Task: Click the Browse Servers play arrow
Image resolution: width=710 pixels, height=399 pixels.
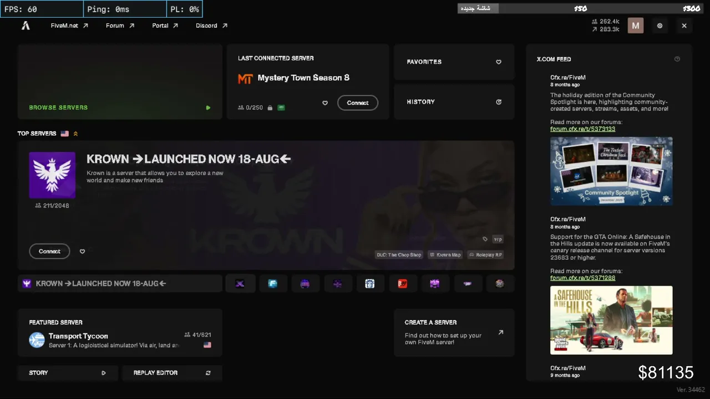Action: (x=208, y=108)
